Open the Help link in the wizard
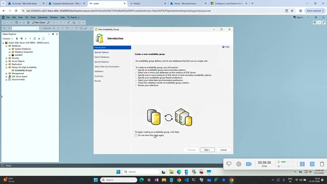Screen dimensions: 327x184 (226, 47)
